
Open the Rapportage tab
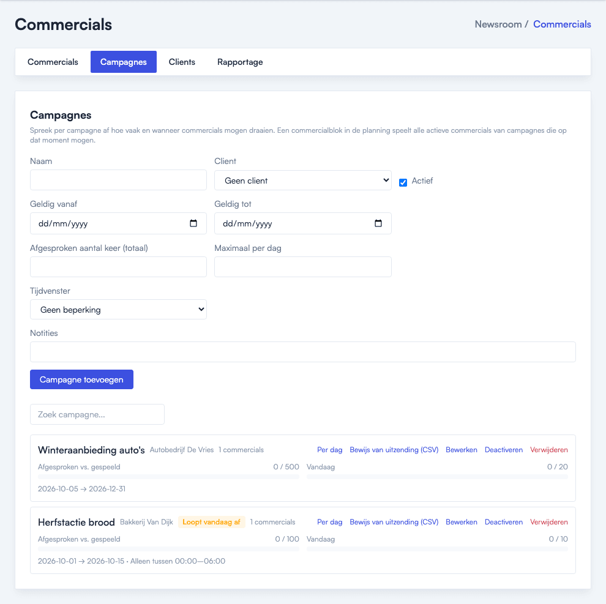click(240, 62)
